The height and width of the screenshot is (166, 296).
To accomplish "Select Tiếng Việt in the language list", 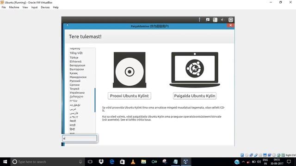I will 76,53.
